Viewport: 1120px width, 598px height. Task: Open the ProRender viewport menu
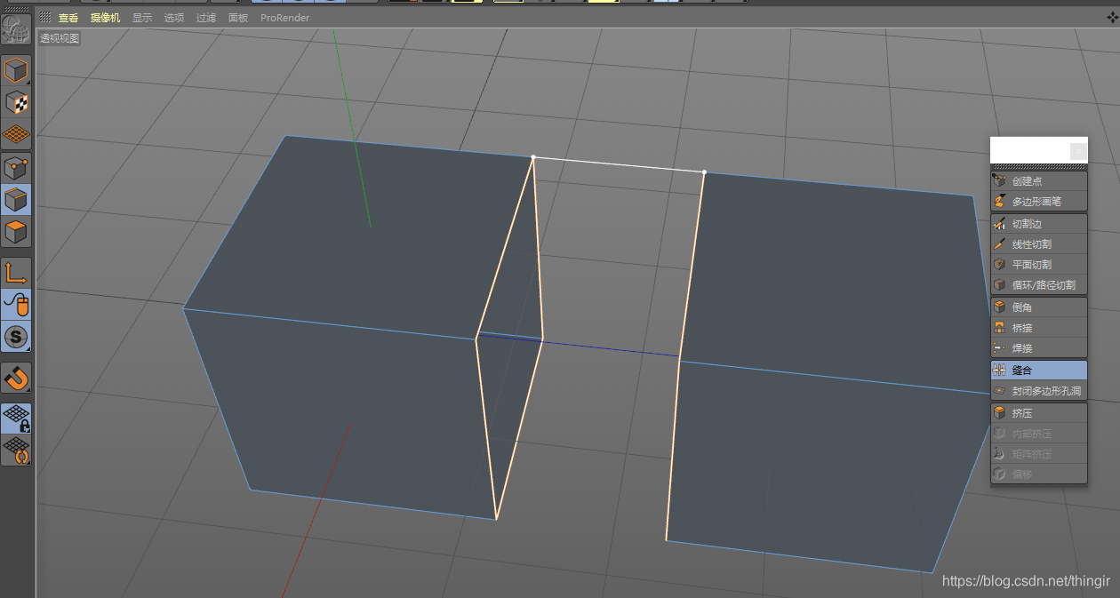coord(284,18)
